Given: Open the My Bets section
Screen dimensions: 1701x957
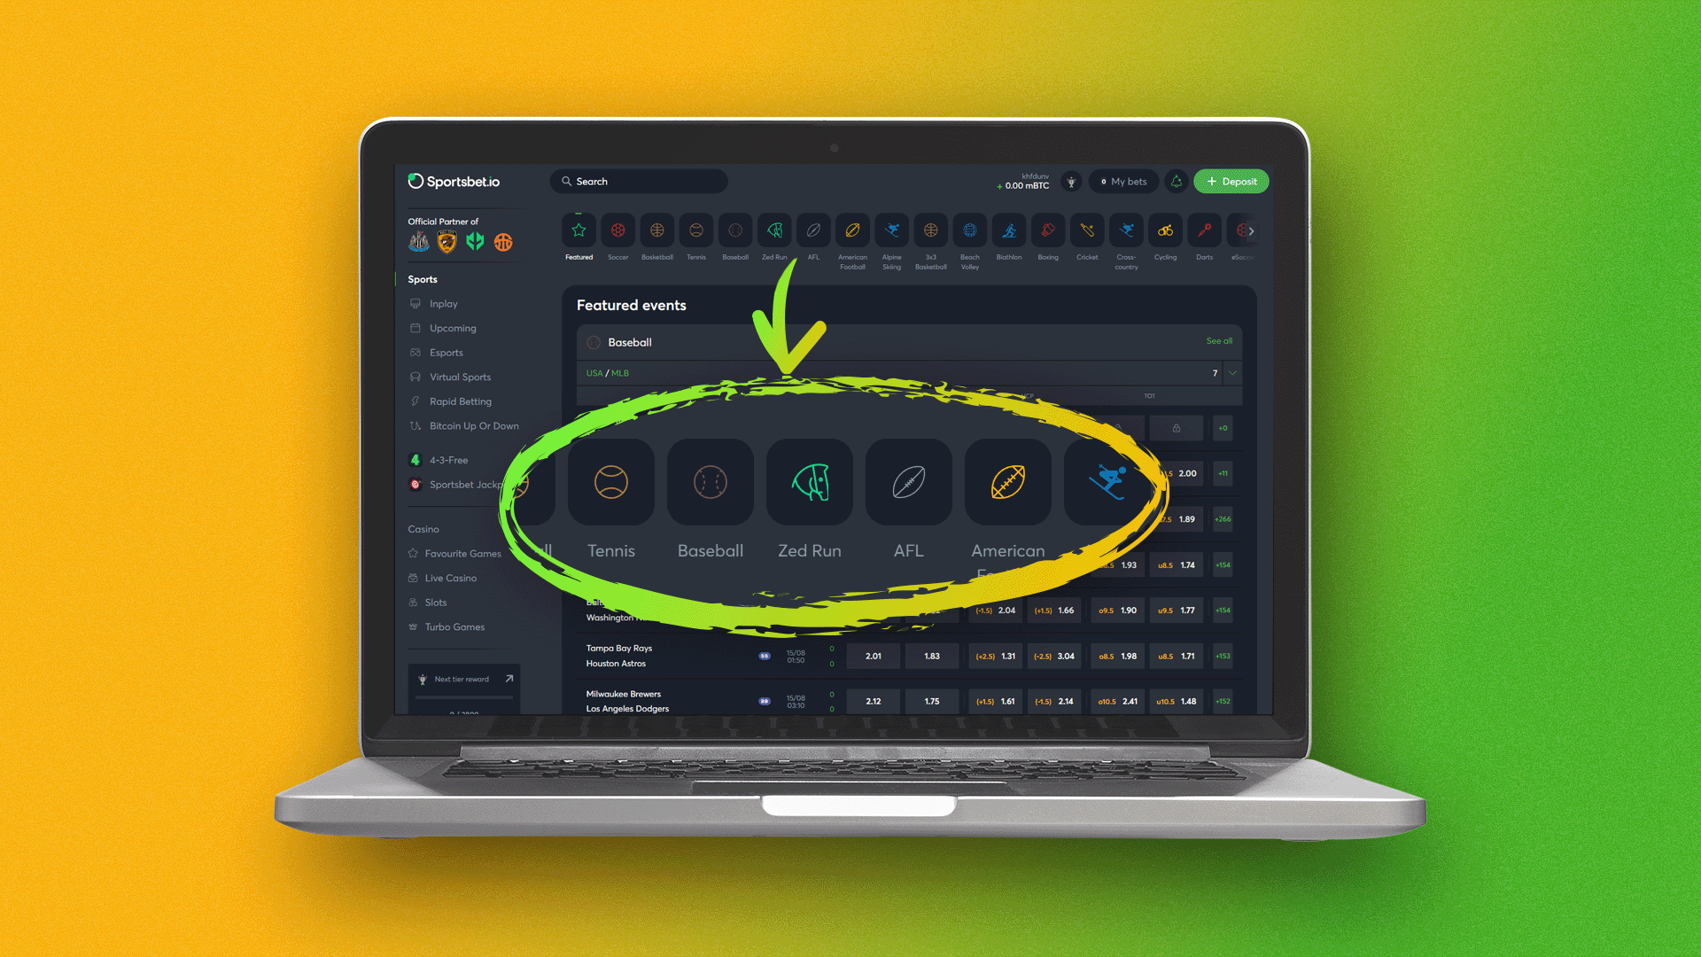Looking at the screenshot, I should (1122, 180).
